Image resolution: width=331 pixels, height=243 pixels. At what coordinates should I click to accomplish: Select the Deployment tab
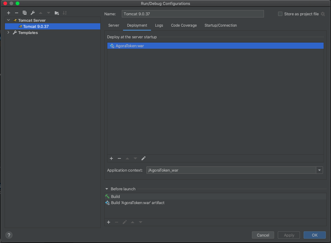[137, 25]
